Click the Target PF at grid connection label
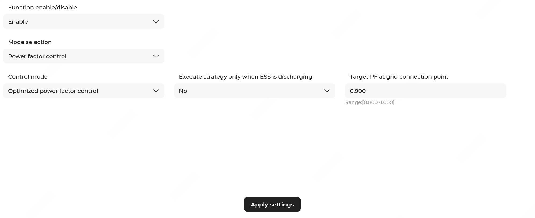The image size is (535, 218). [399, 77]
